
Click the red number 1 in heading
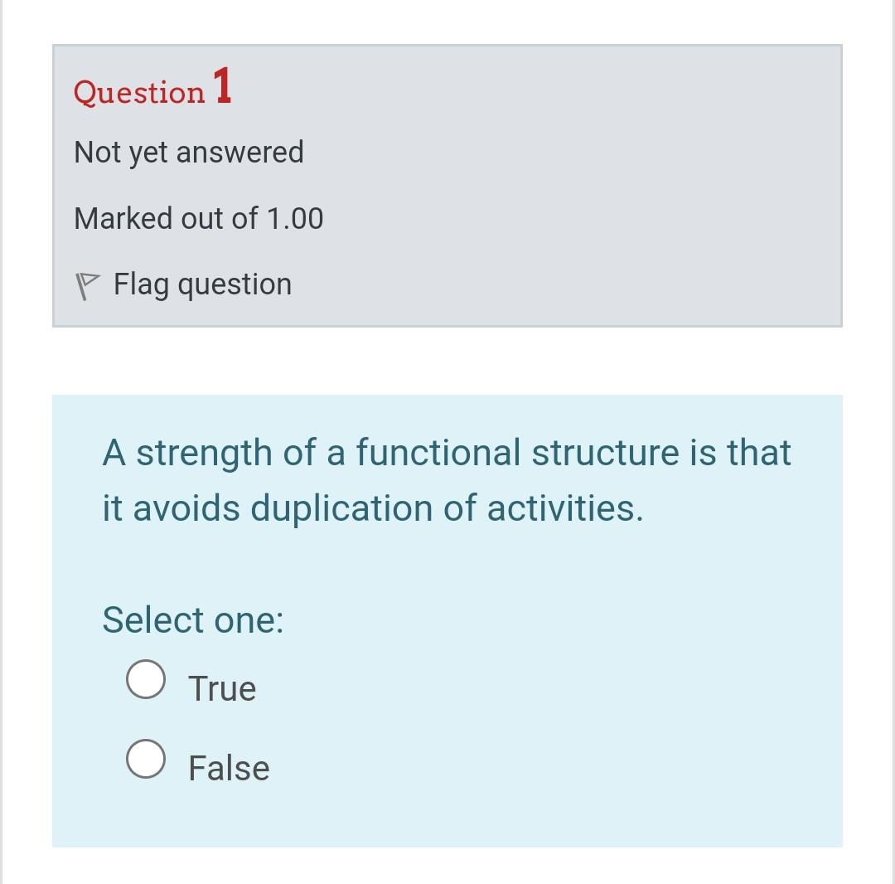tap(222, 85)
